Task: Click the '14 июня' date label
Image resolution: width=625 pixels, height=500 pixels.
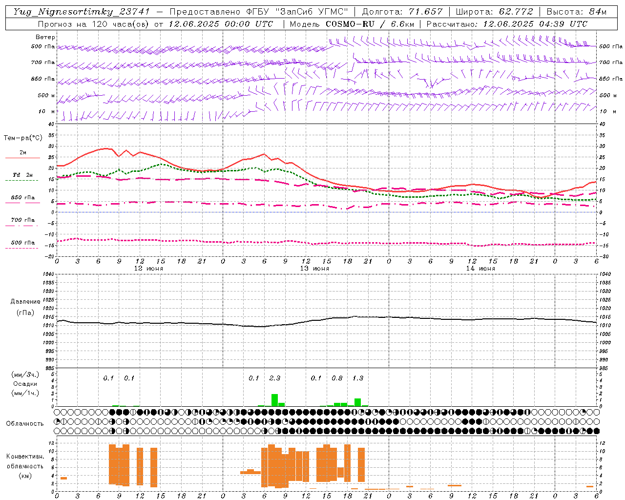Action: 480,269
